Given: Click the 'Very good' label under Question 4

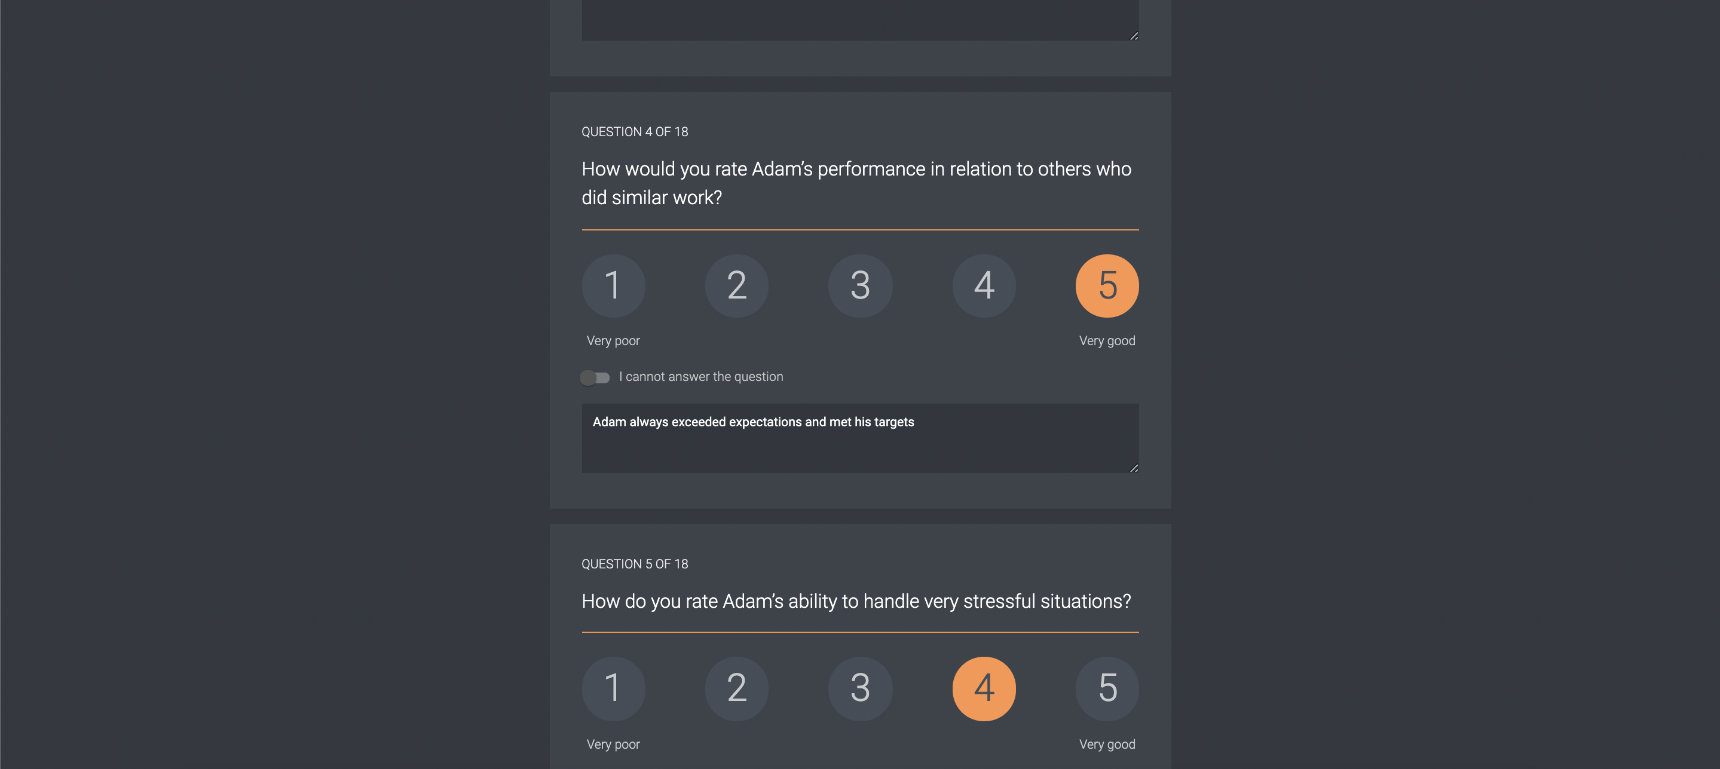Looking at the screenshot, I should tap(1107, 341).
